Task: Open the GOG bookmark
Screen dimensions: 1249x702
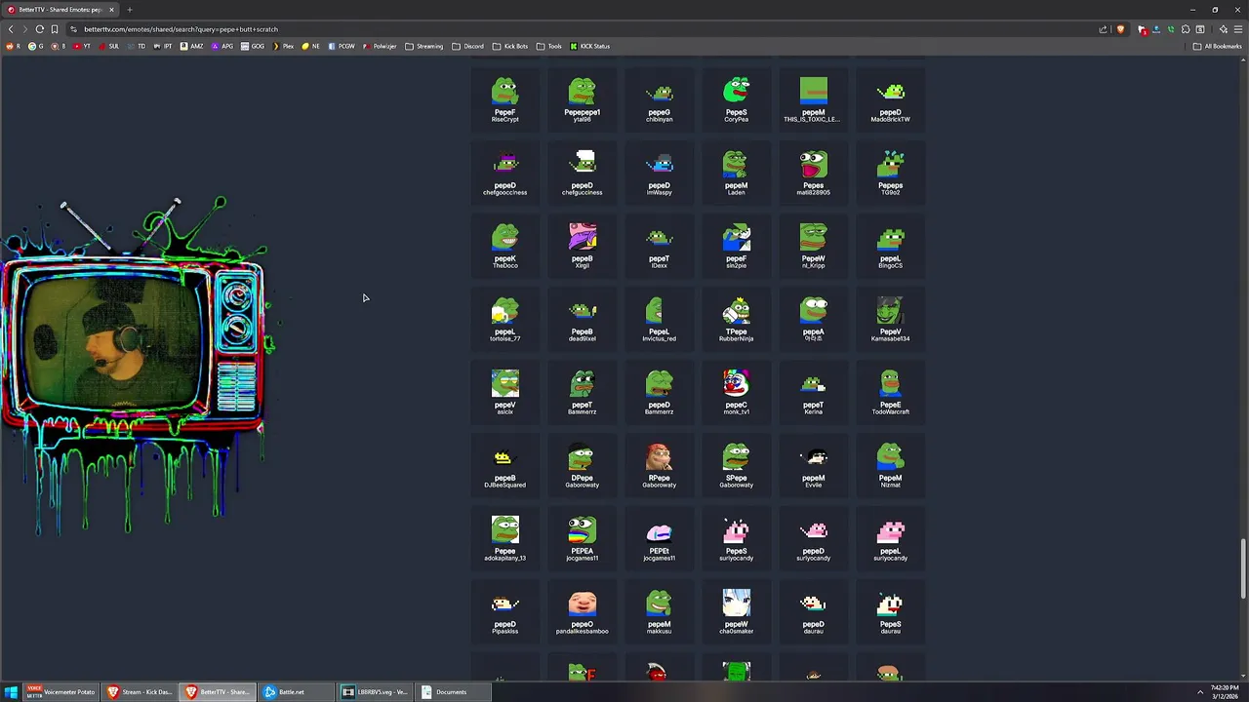Action: click(253, 46)
